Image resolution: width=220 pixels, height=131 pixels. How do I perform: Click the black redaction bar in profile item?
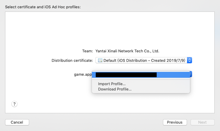pyautogui.click(x=126, y=75)
